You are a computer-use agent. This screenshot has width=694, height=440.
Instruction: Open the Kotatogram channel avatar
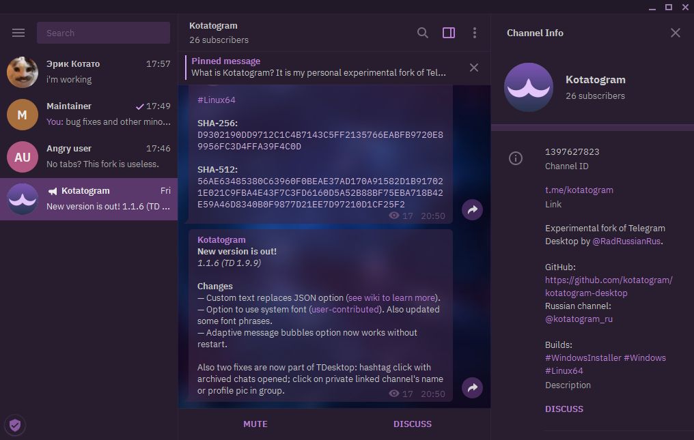(x=528, y=87)
